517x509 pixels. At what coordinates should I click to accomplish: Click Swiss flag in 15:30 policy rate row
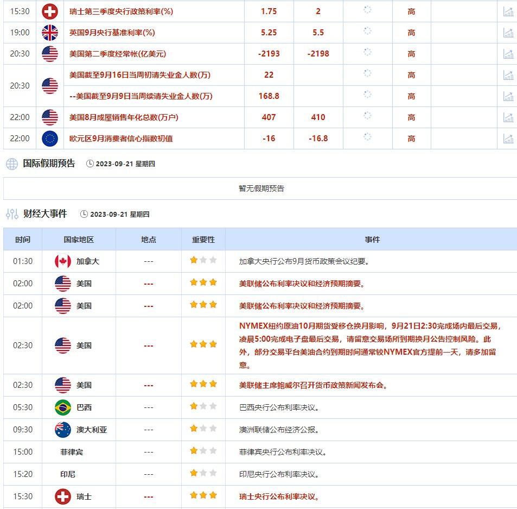point(50,11)
